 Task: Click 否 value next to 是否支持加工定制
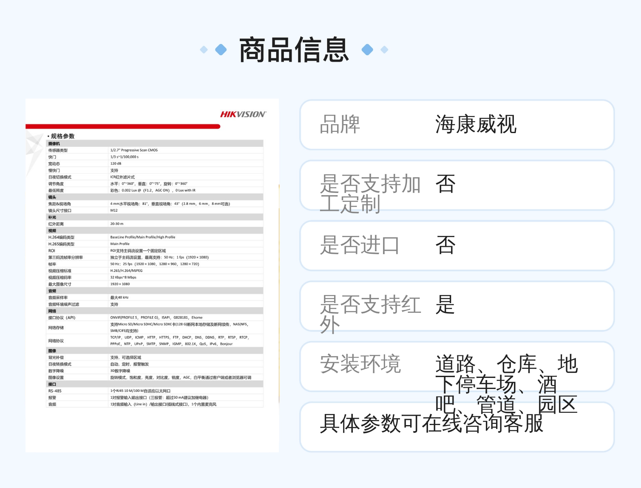(x=445, y=184)
